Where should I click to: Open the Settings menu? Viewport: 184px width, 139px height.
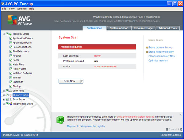pos(22,9)
